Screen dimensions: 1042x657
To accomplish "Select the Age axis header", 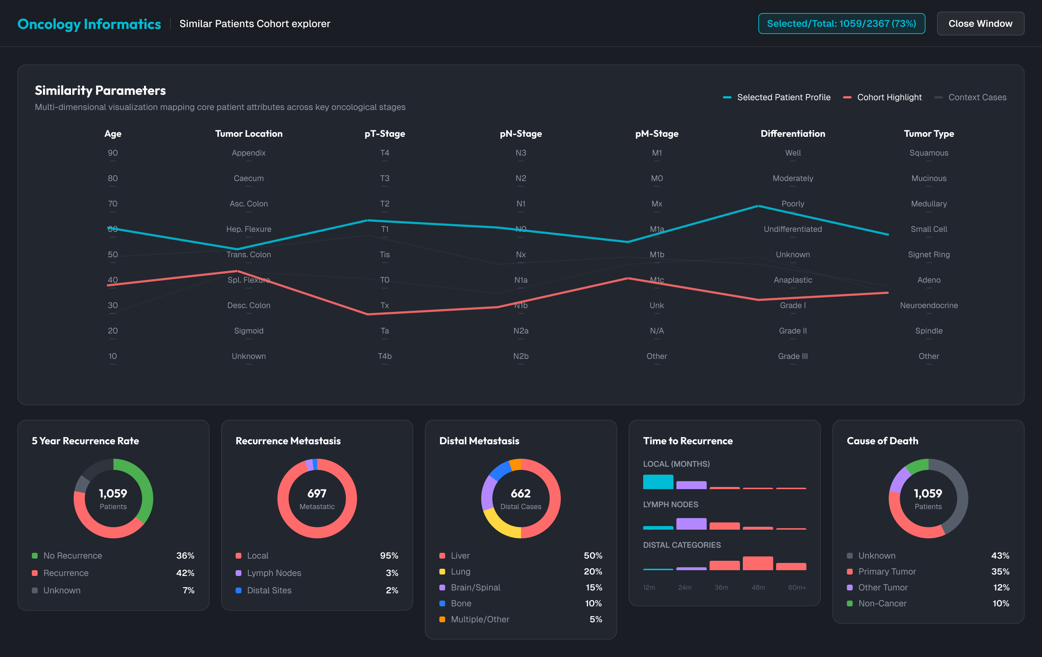I will 113,134.
